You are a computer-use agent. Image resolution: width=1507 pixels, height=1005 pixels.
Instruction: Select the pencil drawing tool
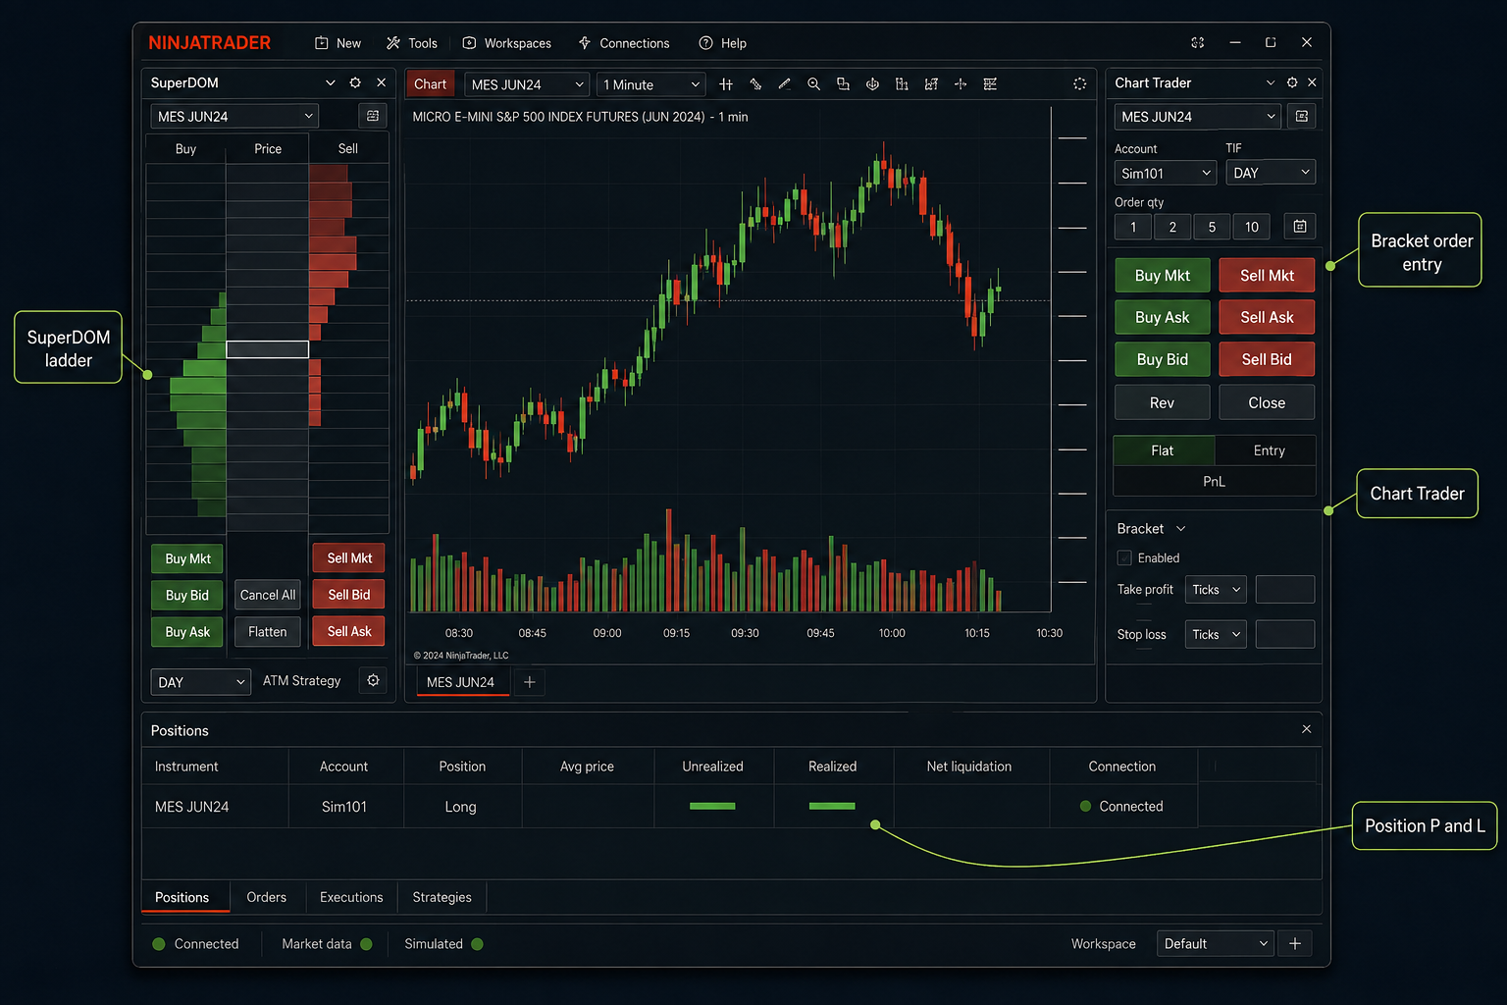(x=784, y=84)
